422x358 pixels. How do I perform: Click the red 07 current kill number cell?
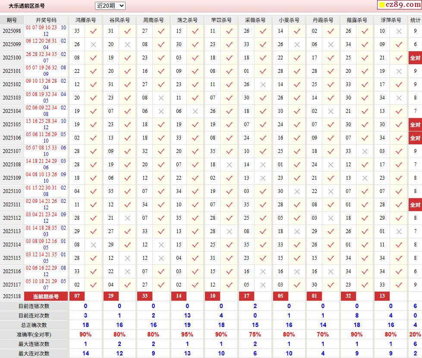tap(77, 296)
